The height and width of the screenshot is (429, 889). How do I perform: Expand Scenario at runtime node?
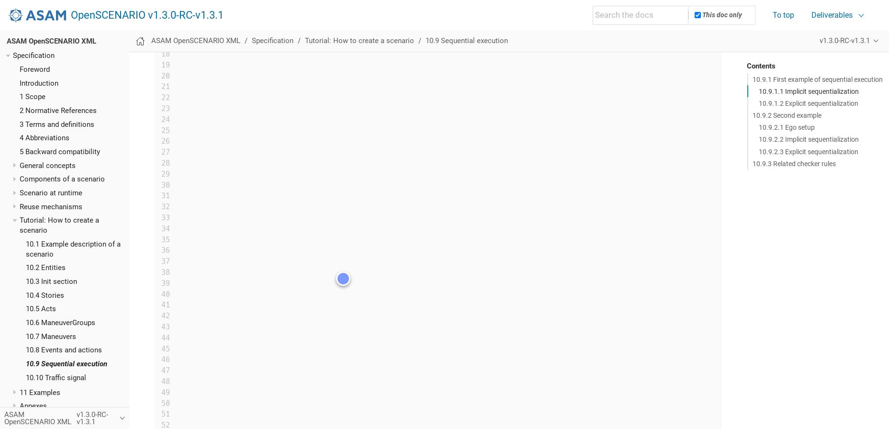[14, 193]
